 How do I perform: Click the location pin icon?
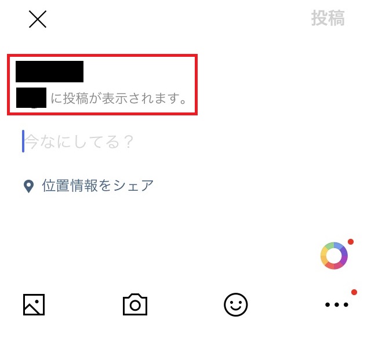pos(28,186)
